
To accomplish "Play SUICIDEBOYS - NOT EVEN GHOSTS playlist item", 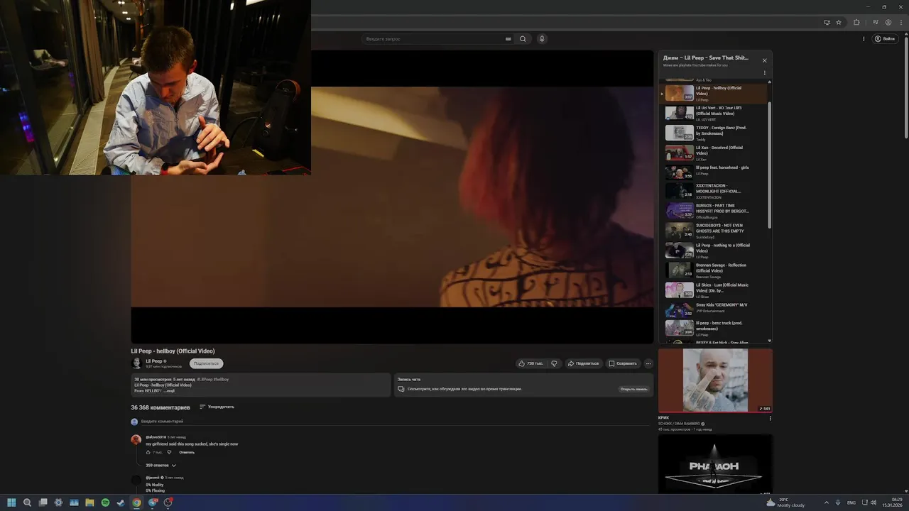I will coord(713,231).
